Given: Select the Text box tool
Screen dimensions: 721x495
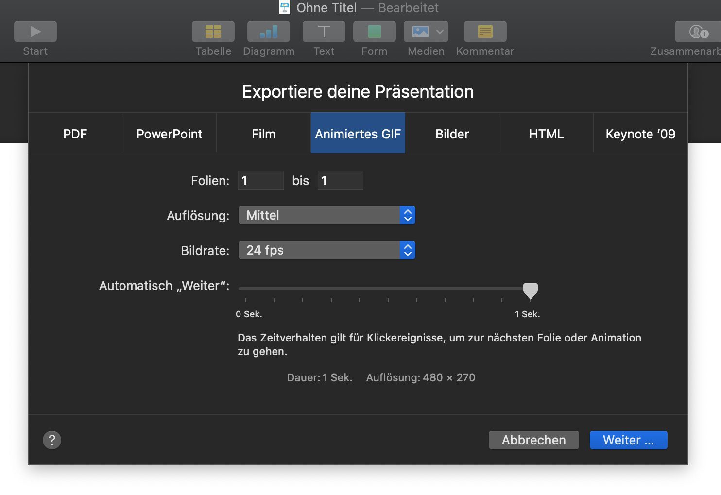Looking at the screenshot, I should click(x=324, y=32).
